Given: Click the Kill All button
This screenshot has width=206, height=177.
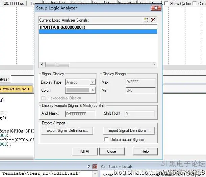Looking at the screenshot, I should pyautogui.click(x=85, y=151).
